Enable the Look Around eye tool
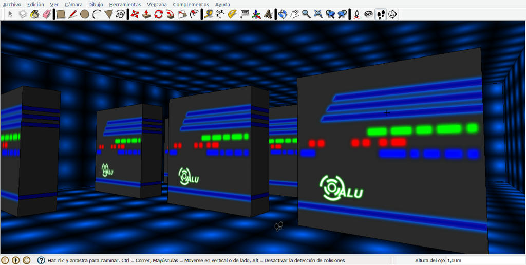Viewport: 526px width, 265px height. tap(369, 14)
